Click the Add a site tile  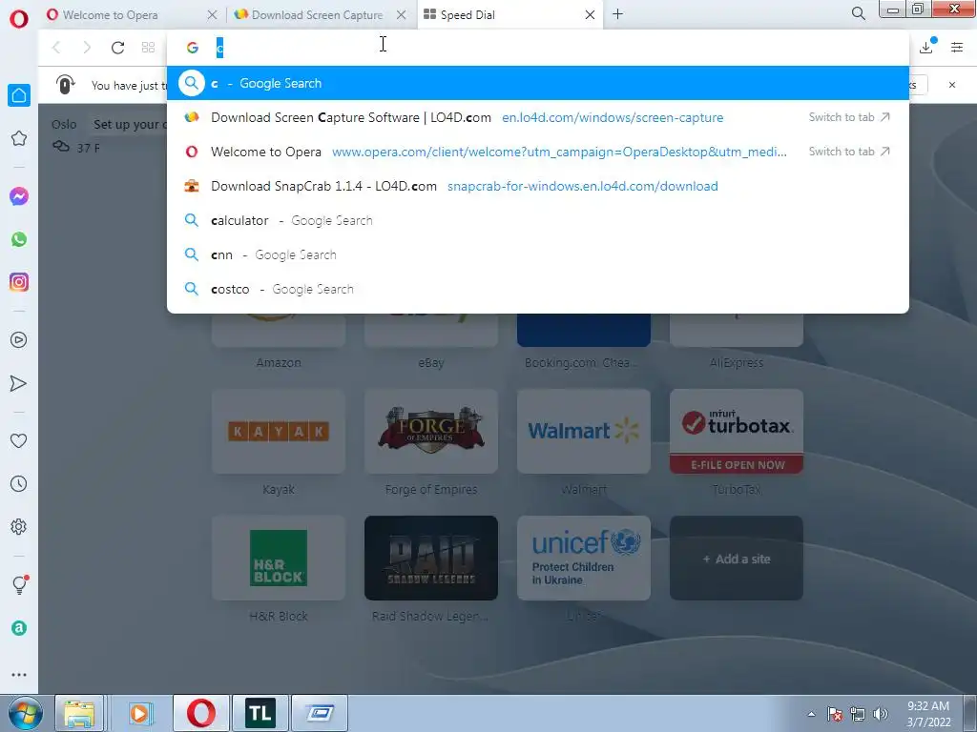(x=737, y=558)
